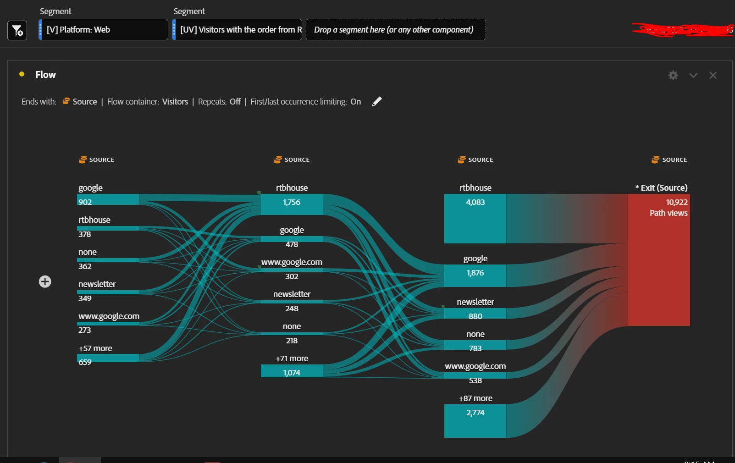Screen dimensions: 735x463
Task: Click the newsletter node with 880
Action: click(475, 314)
